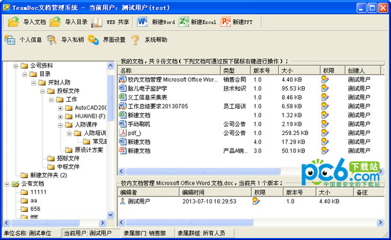Click permission icon in the 4.40 KB document row

click(x=325, y=80)
